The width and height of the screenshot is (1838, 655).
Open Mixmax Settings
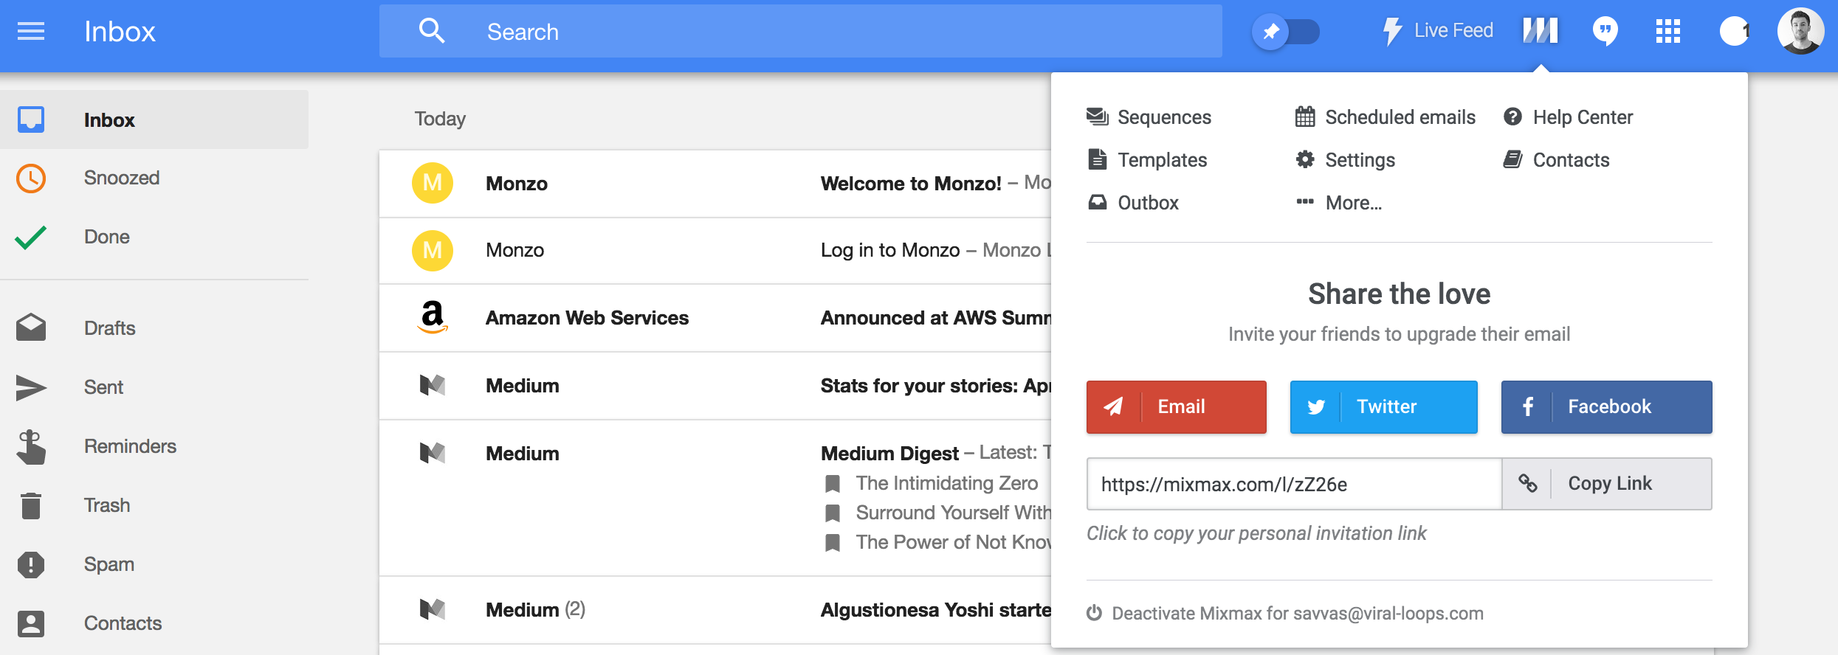(1345, 160)
